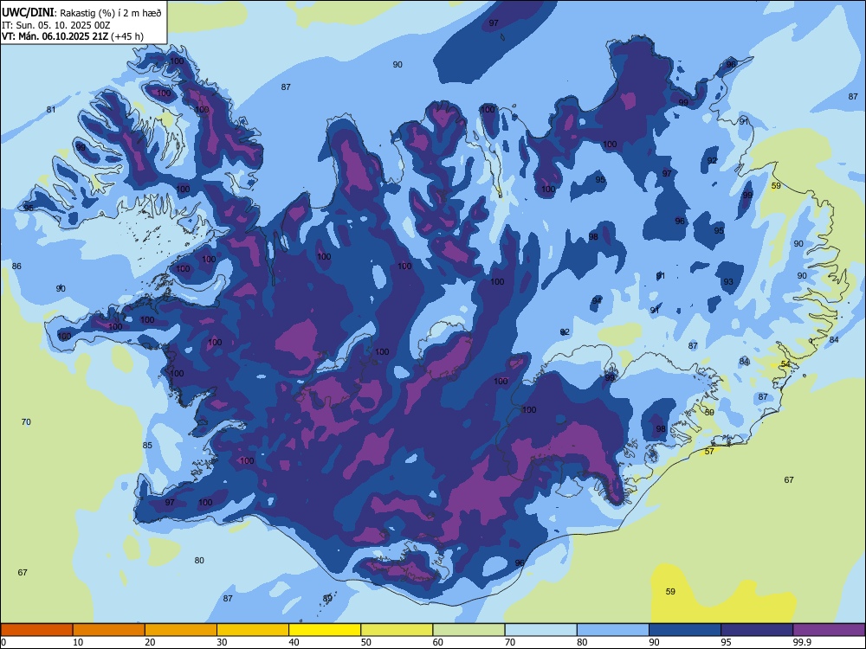This screenshot has height=649, width=866.
Task: Click the pale blue 70–80 legend swatch
Action: click(x=541, y=630)
